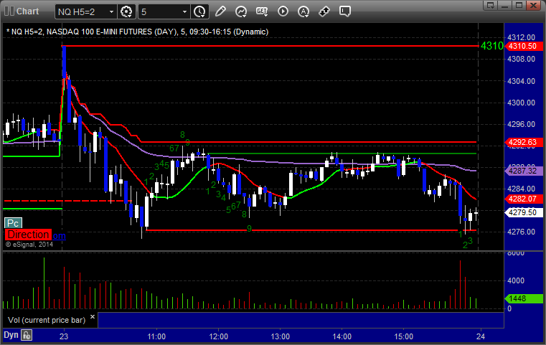Click the 4292.63 red price marker
The width and height of the screenshot is (546, 345).
coord(523,142)
